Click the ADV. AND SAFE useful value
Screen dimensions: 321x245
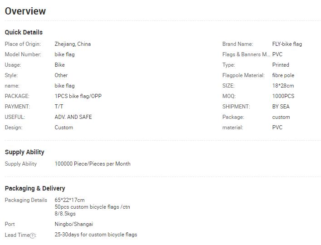click(x=73, y=117)
